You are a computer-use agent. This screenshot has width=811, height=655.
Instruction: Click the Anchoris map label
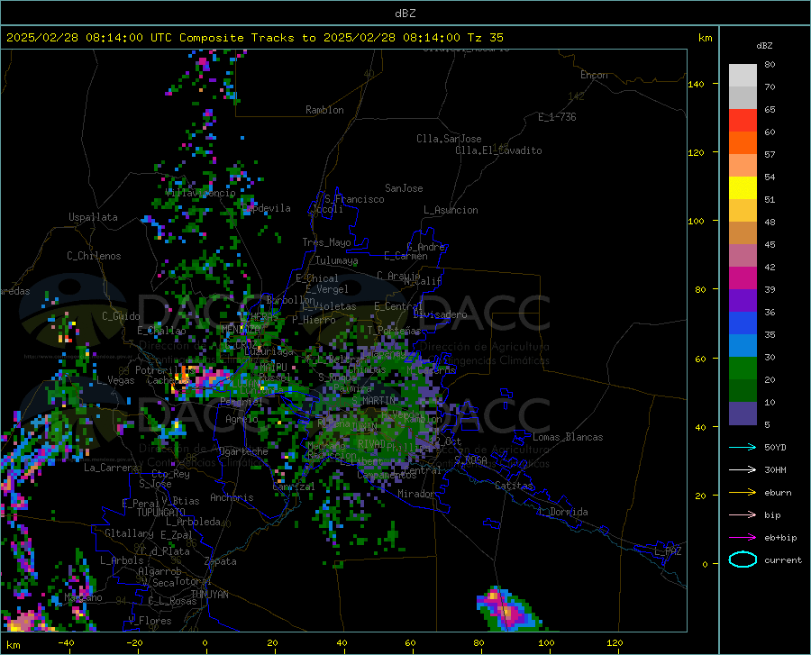pos(232,497)
